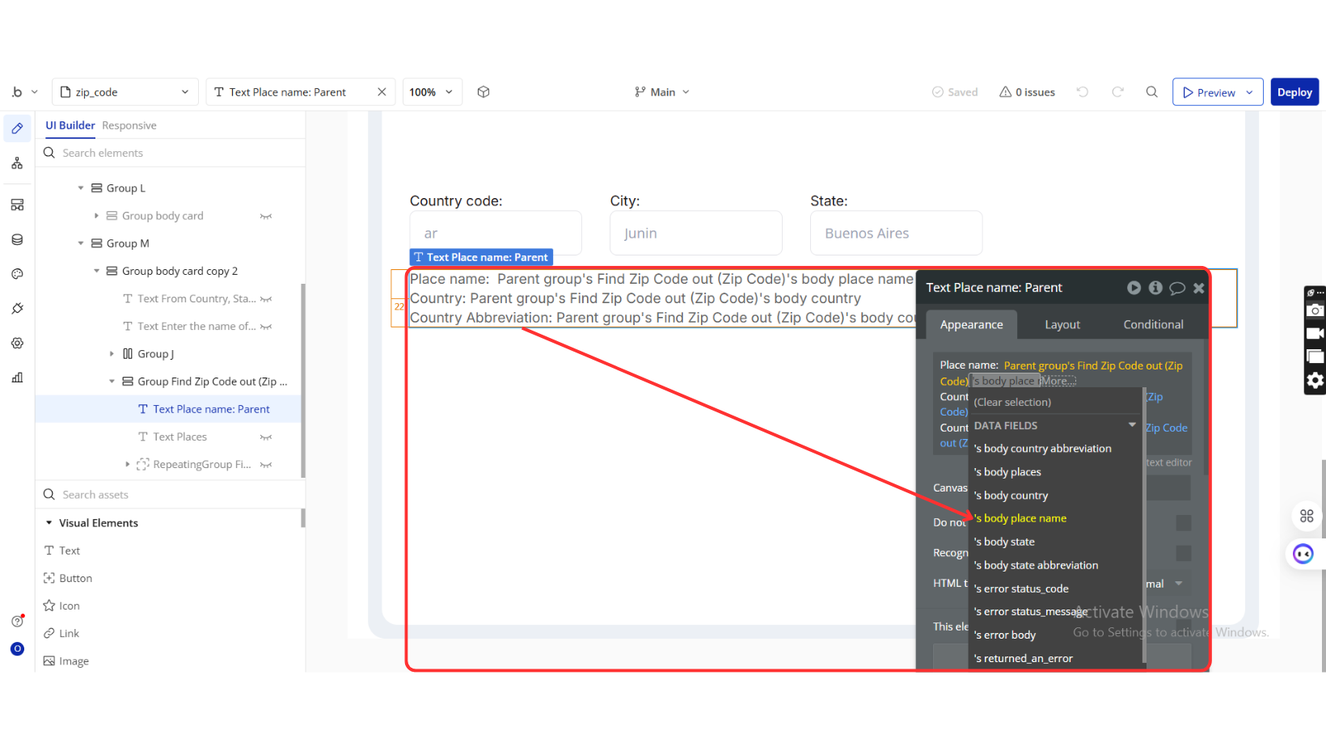Open the comment bubble in property editor

click(x=1177, y=288)
